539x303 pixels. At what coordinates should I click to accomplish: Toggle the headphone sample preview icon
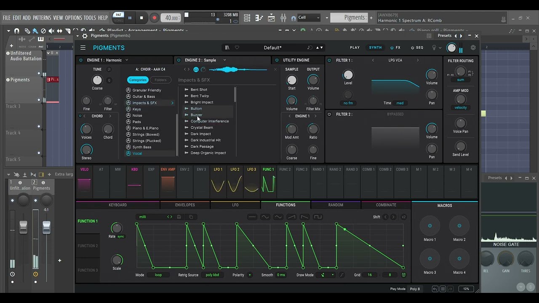pyautogui.click(x=196, y=69)
